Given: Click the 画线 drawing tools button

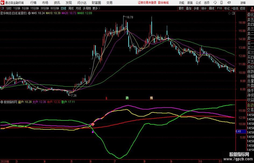Looking at the screenshot, I should (x=212, y=8).
